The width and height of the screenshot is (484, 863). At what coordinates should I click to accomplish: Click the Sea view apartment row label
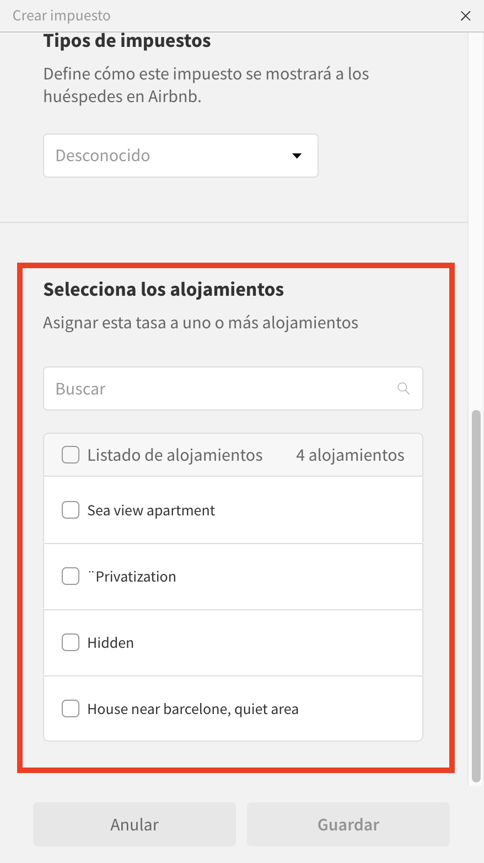pyautogui.click(x=151, y=510)
